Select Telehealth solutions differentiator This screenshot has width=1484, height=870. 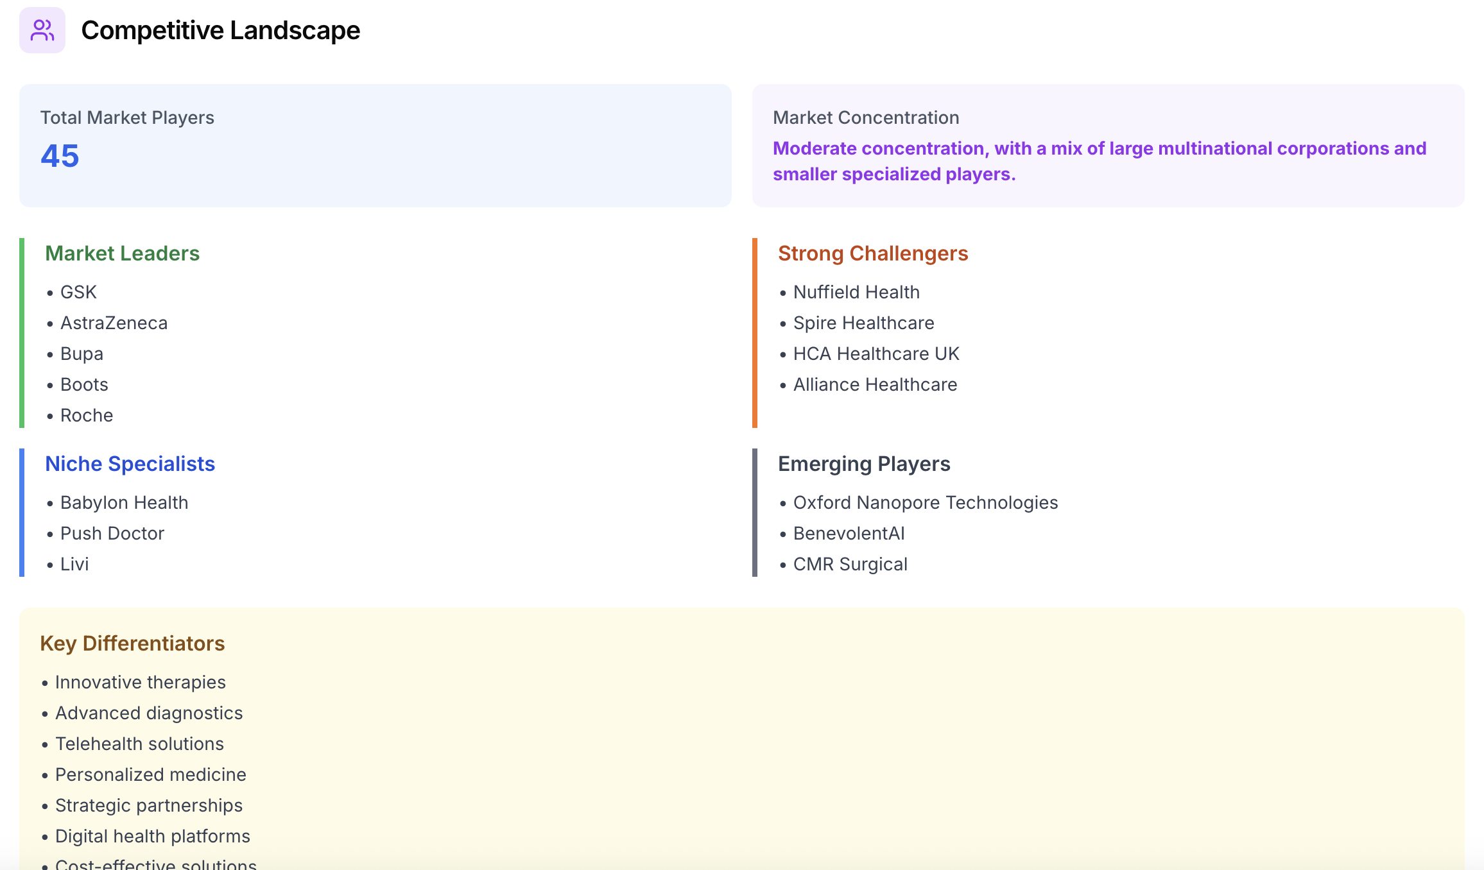click(139, 744)
